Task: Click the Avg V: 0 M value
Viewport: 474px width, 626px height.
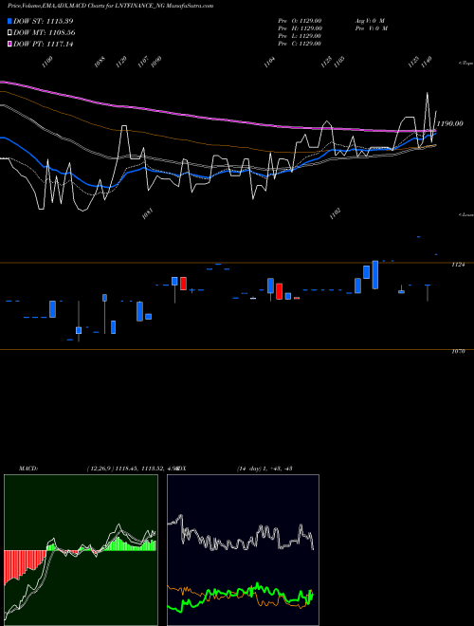Action: pyautogui.click(x=370, y=21)
